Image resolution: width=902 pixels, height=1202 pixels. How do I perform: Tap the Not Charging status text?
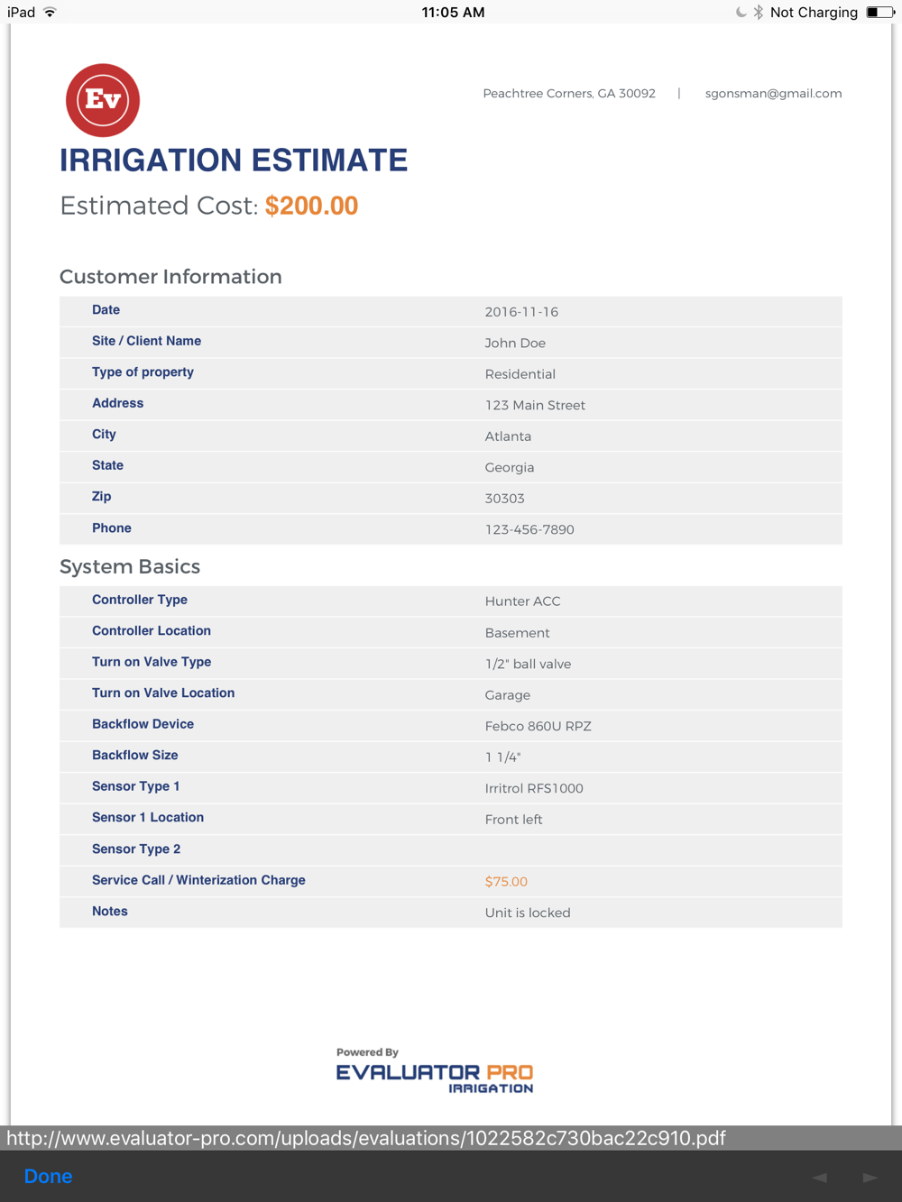(x=814, y=12)
